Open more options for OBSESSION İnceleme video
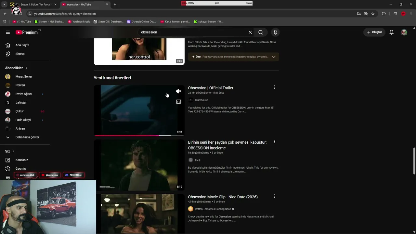 [x=275, y=142]
